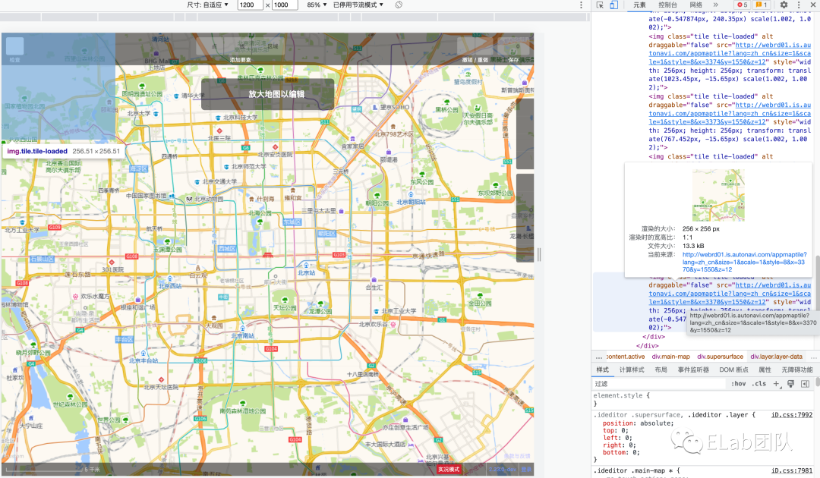The height and width of the screenshot is (478, 820).
Task: Add new style rule plus icon
Action: pos(777,383)
